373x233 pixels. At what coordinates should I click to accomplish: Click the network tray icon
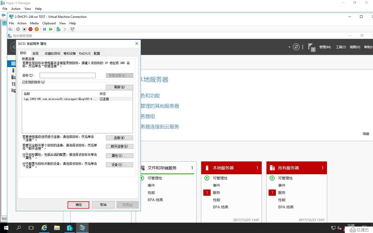[x=333, y=228]
